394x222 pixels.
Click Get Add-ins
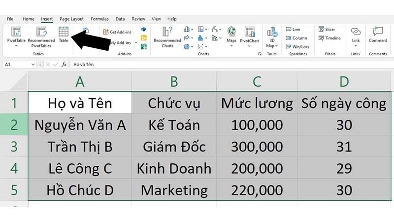pos(117,32)
